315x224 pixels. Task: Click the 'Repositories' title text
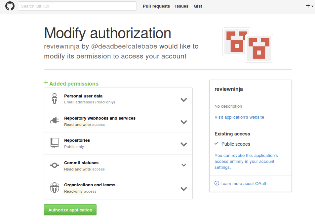(x=77, y=140)
